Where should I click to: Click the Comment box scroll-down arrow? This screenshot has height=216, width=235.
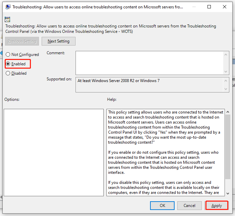[x=226, y=72]
